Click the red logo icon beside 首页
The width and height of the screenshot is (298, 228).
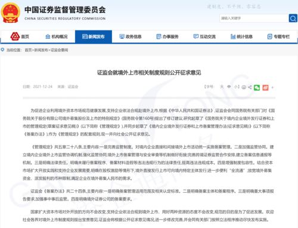[x=15, y=36]
